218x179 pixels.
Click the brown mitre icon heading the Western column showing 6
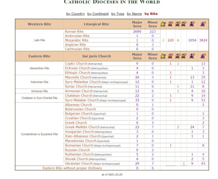[178, 24]
